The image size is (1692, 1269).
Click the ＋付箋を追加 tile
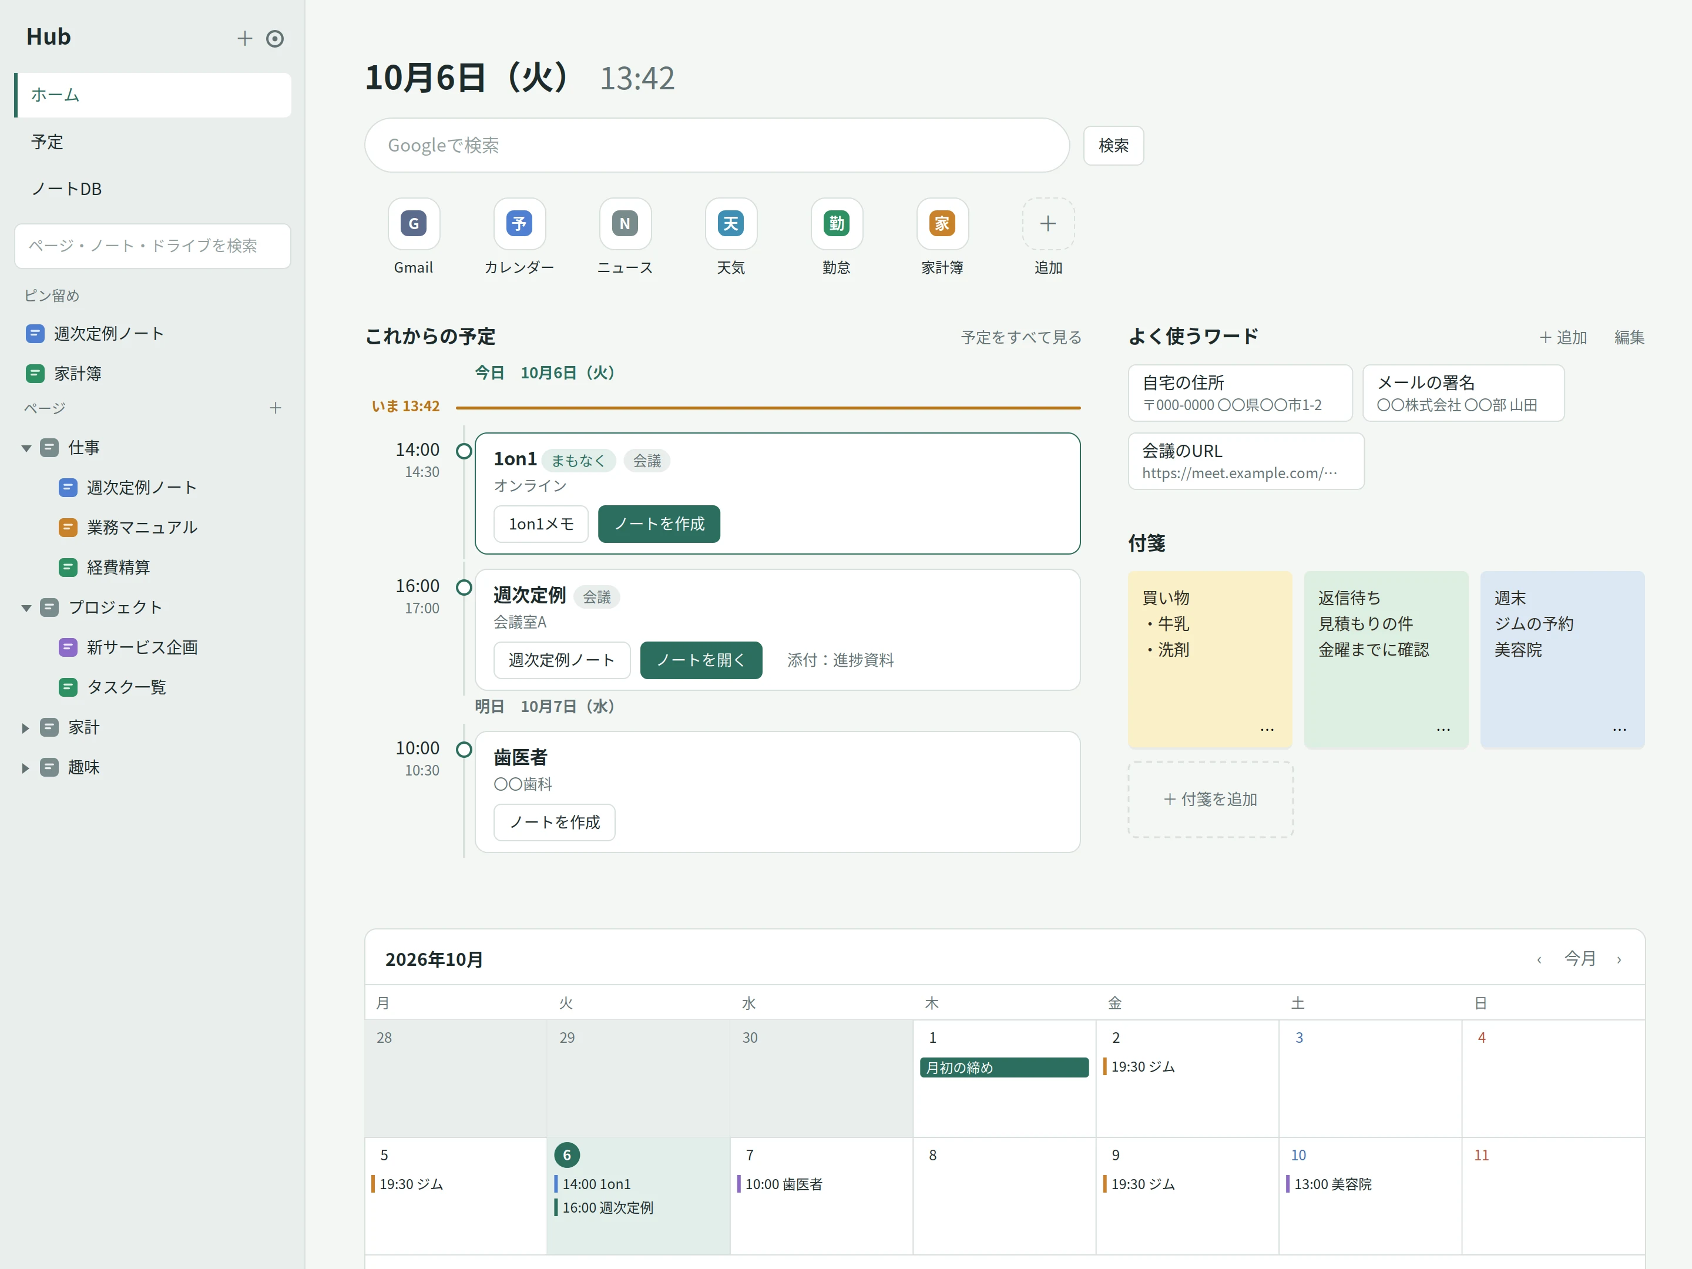coord(1210,800)
